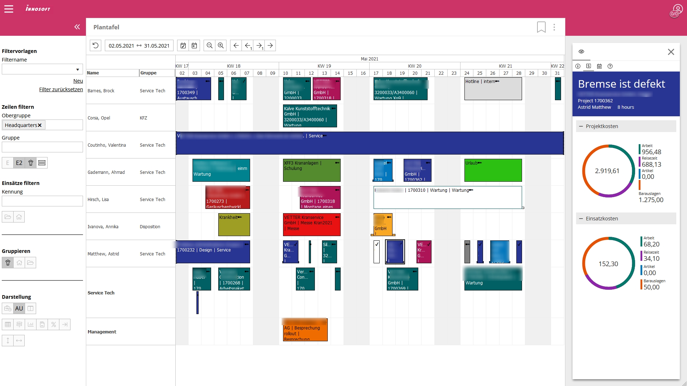Toggle the split columns display option
This screenshot has width=687, height=386.
(30, 308)
